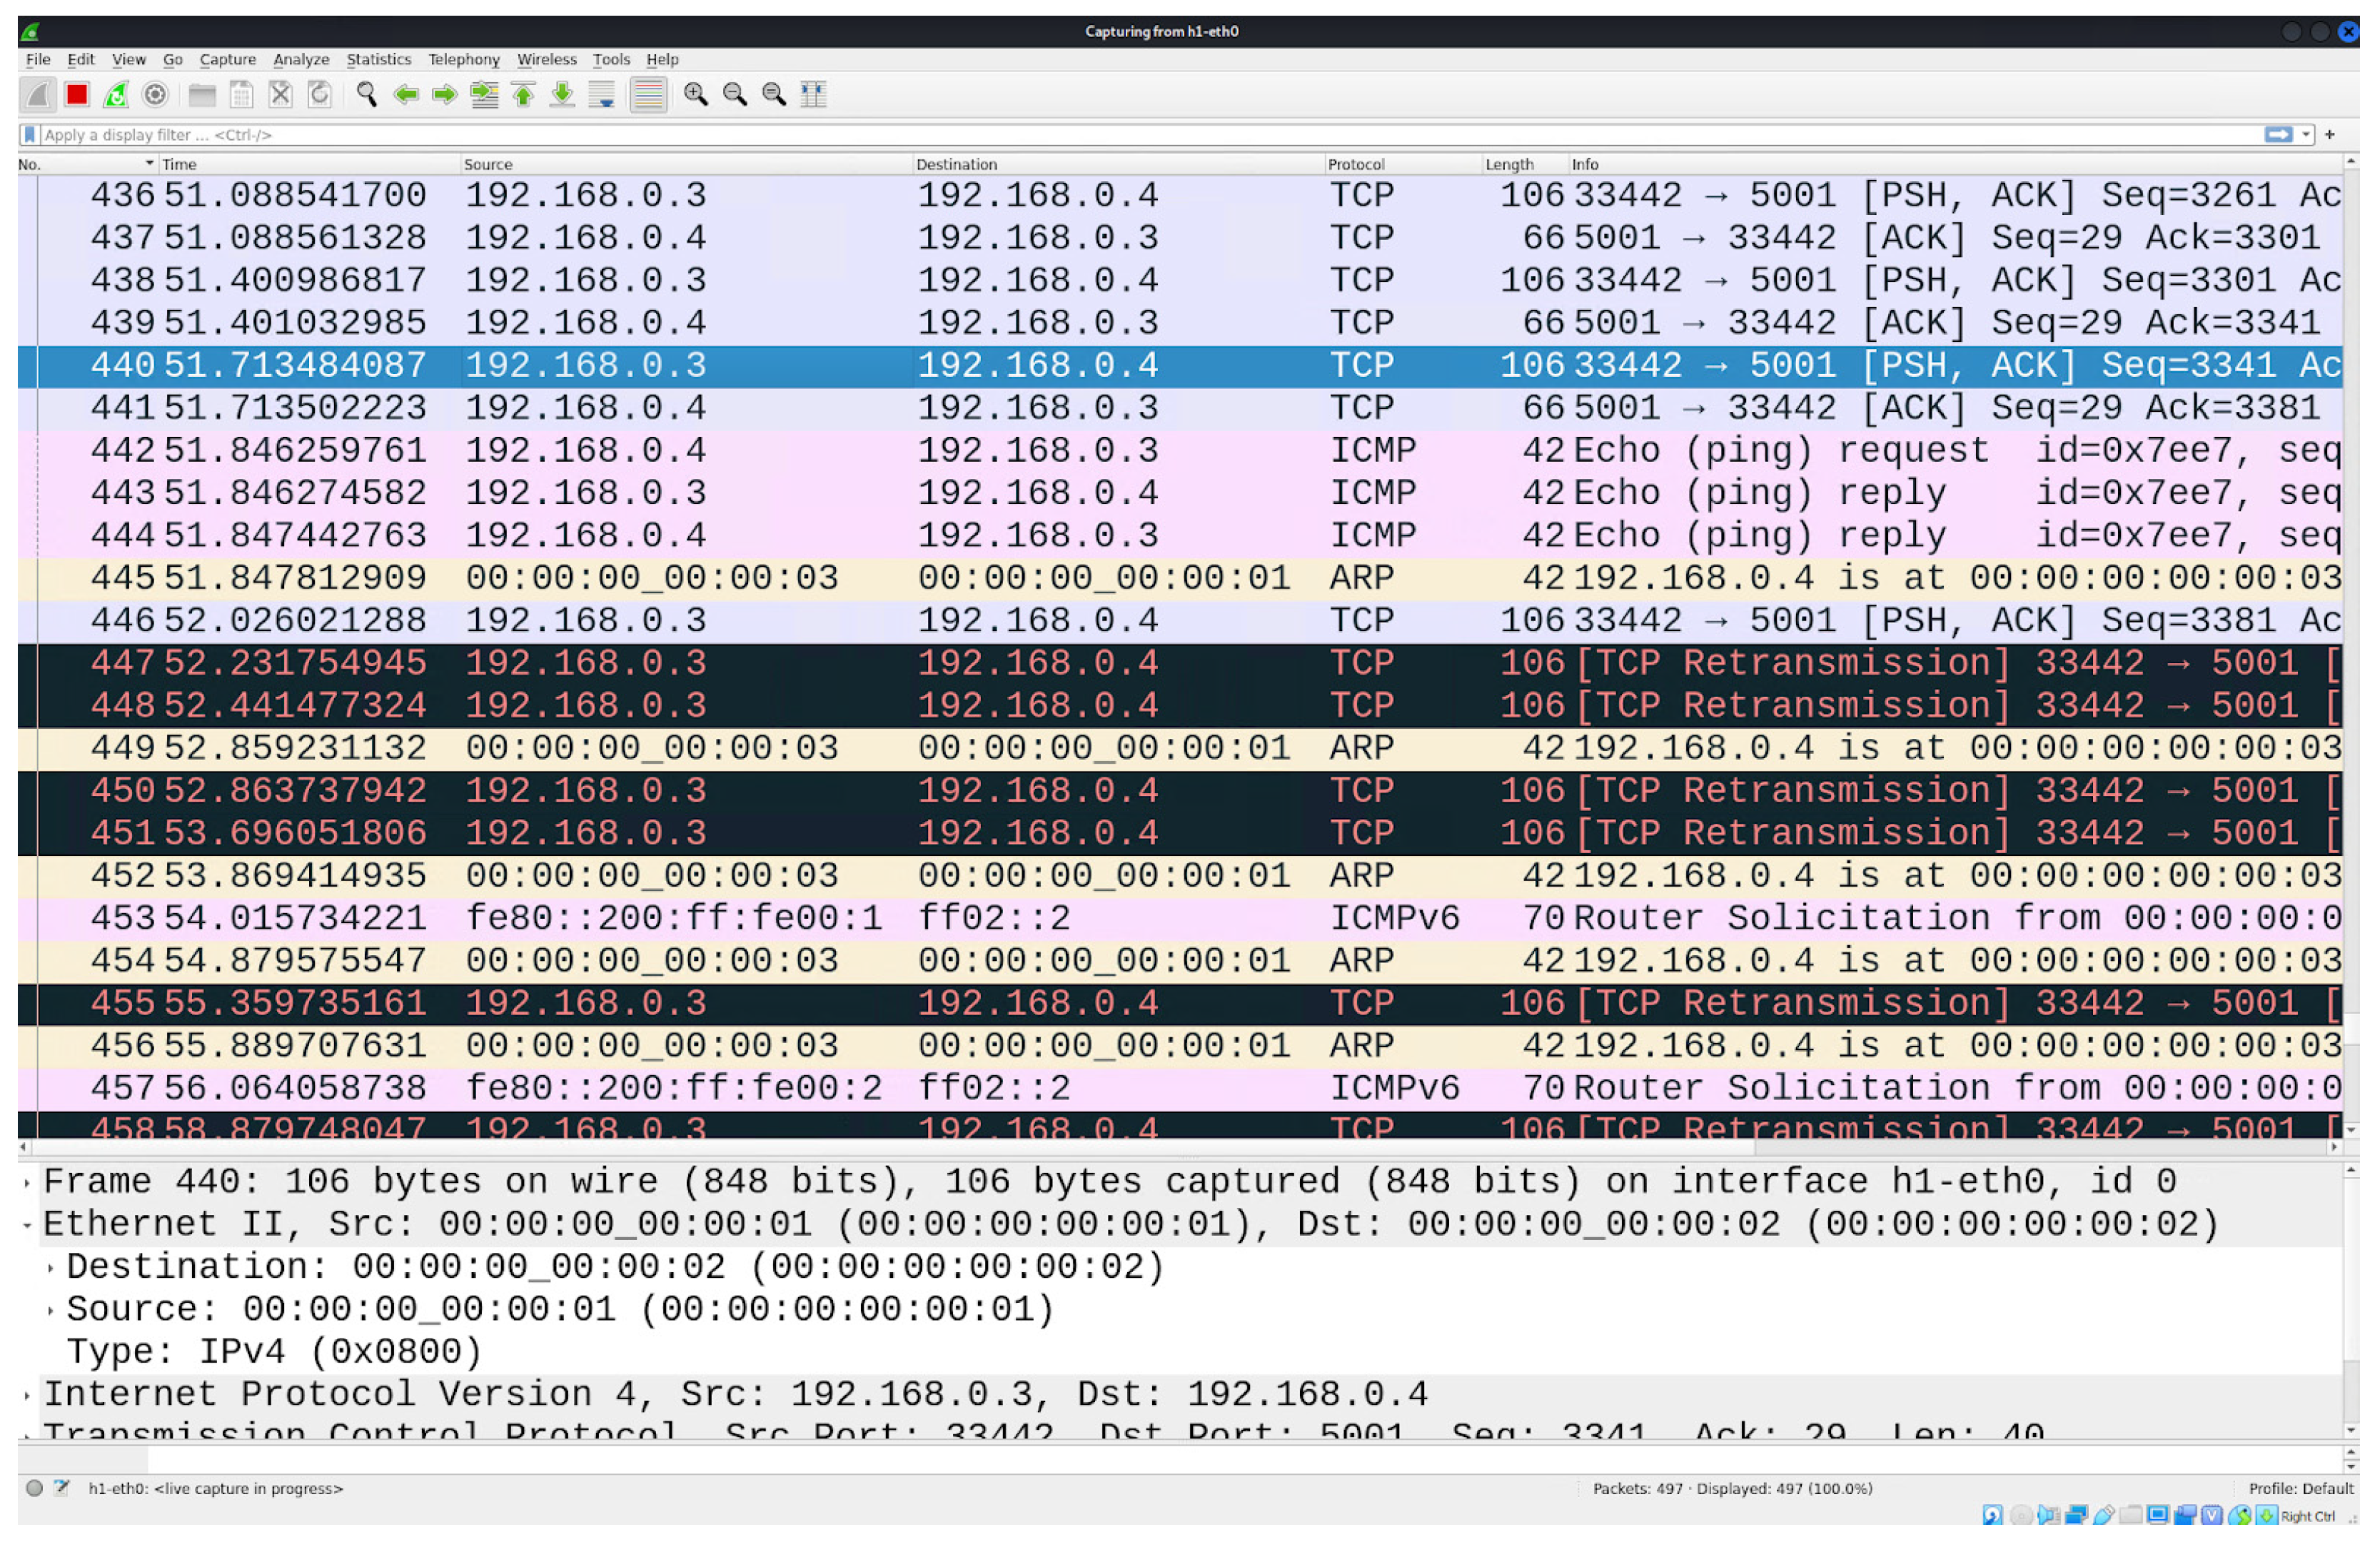Open the Statistics menu
Viewport: 2380px width, 1542px height.
(x=378, y=60)
